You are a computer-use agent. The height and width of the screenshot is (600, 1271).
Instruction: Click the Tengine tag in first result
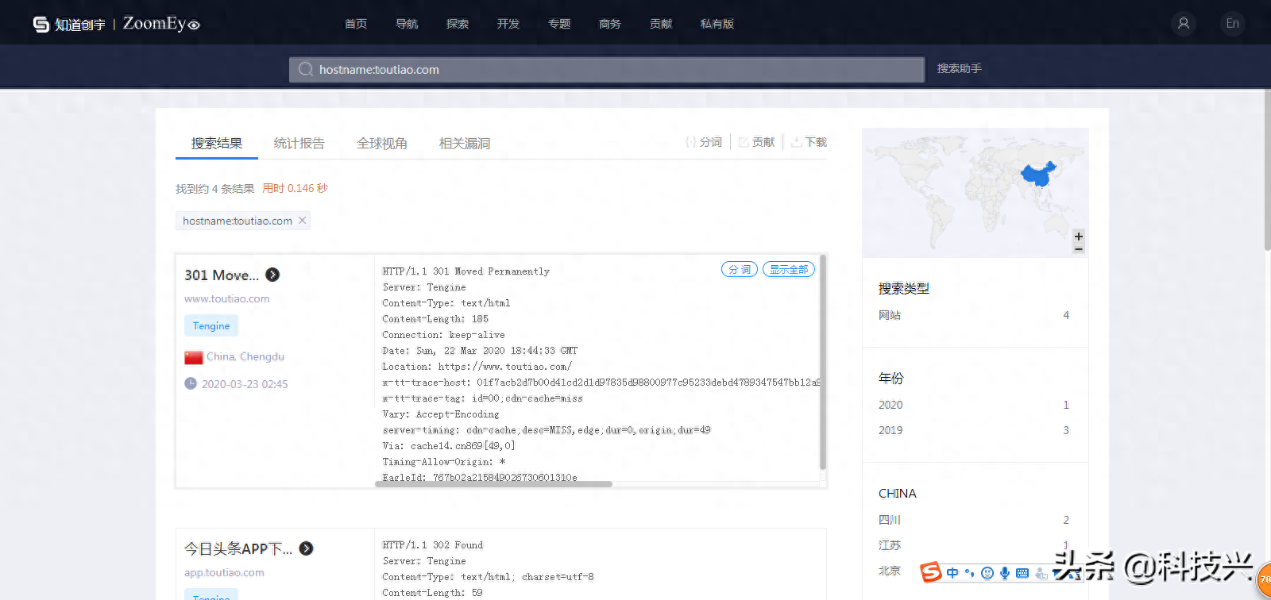click(211, 325)
